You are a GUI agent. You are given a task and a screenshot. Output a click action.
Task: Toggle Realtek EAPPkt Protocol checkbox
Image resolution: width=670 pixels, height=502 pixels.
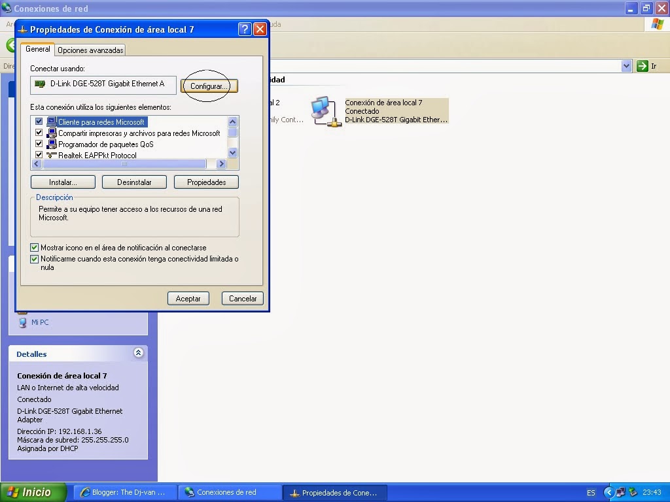tap(39, 154)
